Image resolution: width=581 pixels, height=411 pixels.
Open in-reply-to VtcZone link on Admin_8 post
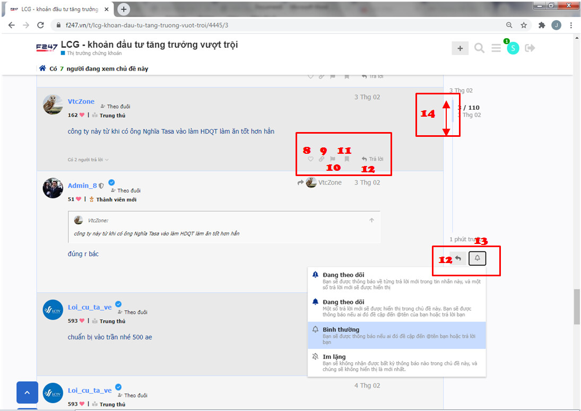[x=319, y=182]
